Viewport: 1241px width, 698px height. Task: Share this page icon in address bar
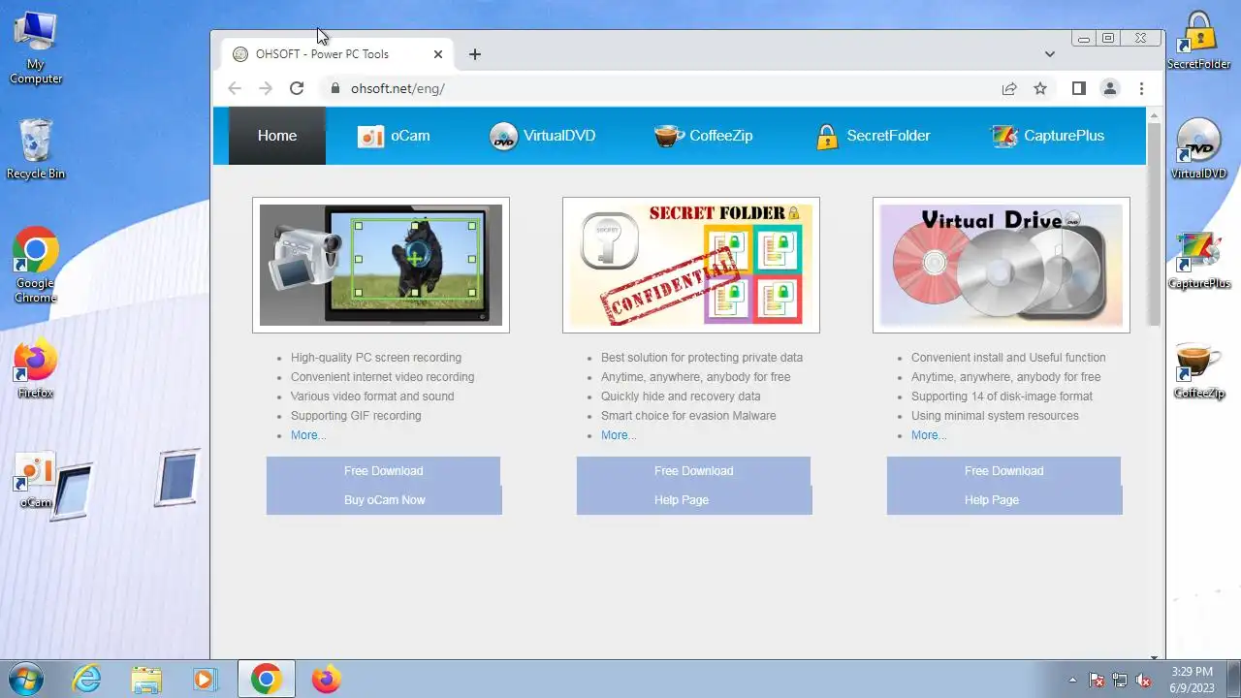pos(1009,88)
